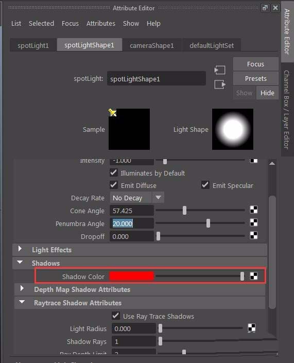Image resolution: width=294 pixels, height=363 pixels.
Task: Click the Sample preview thumbnail
Action: click(x=129, y=129)
